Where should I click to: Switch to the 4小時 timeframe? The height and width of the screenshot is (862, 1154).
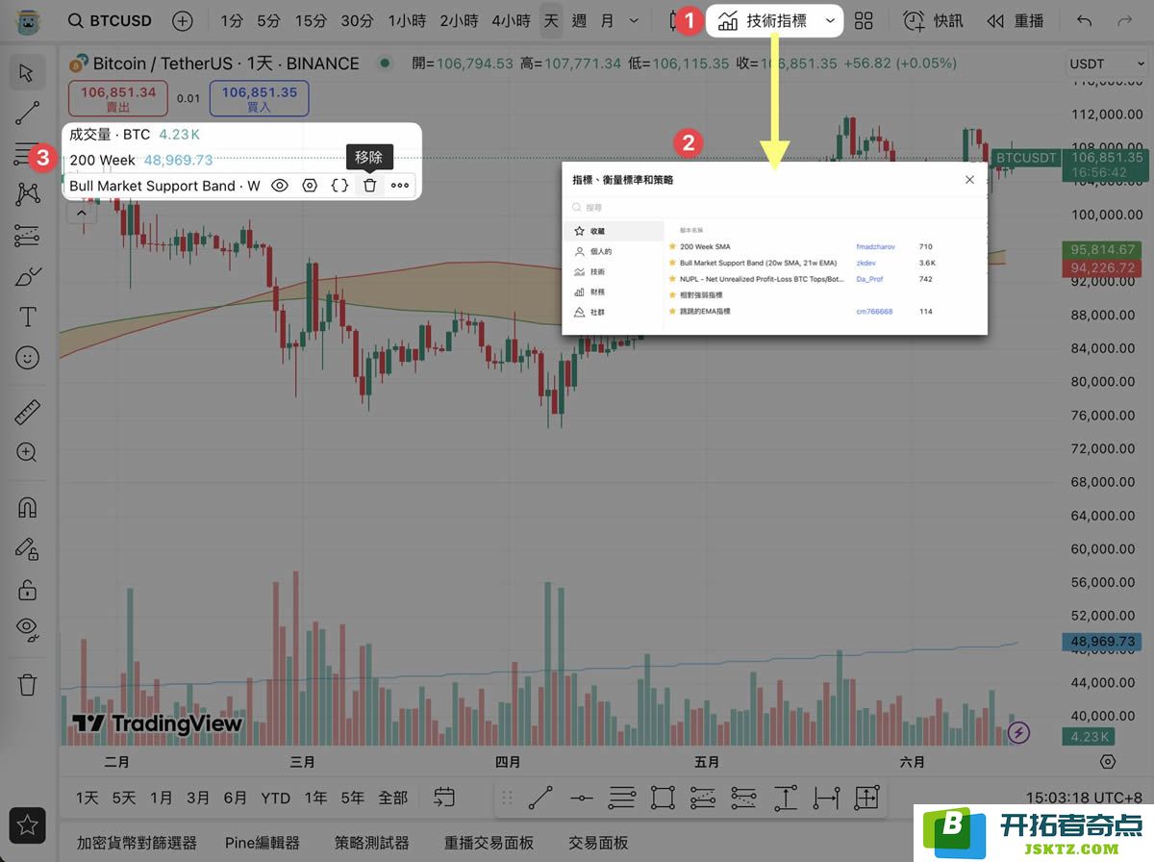pyautogui.click(x=510, y=20)
